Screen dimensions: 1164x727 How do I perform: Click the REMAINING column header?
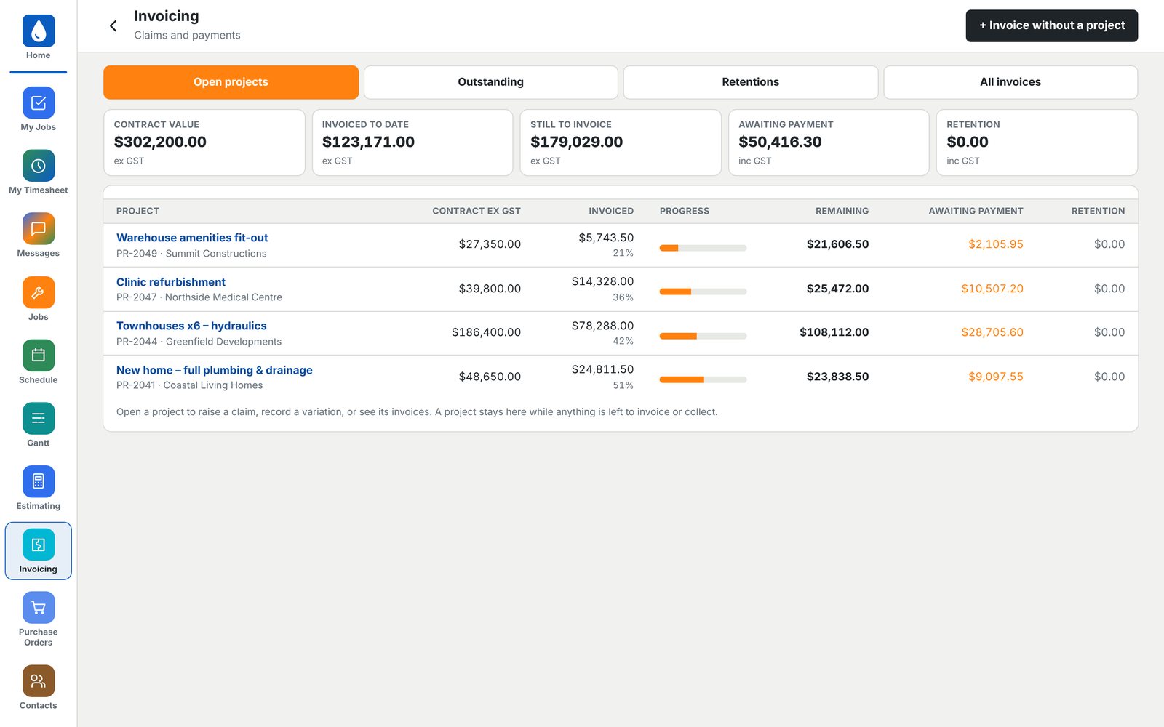[842, 211]
